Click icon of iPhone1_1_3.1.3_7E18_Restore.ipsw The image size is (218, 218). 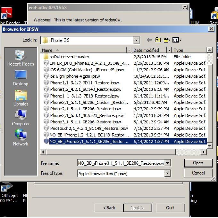46,96
